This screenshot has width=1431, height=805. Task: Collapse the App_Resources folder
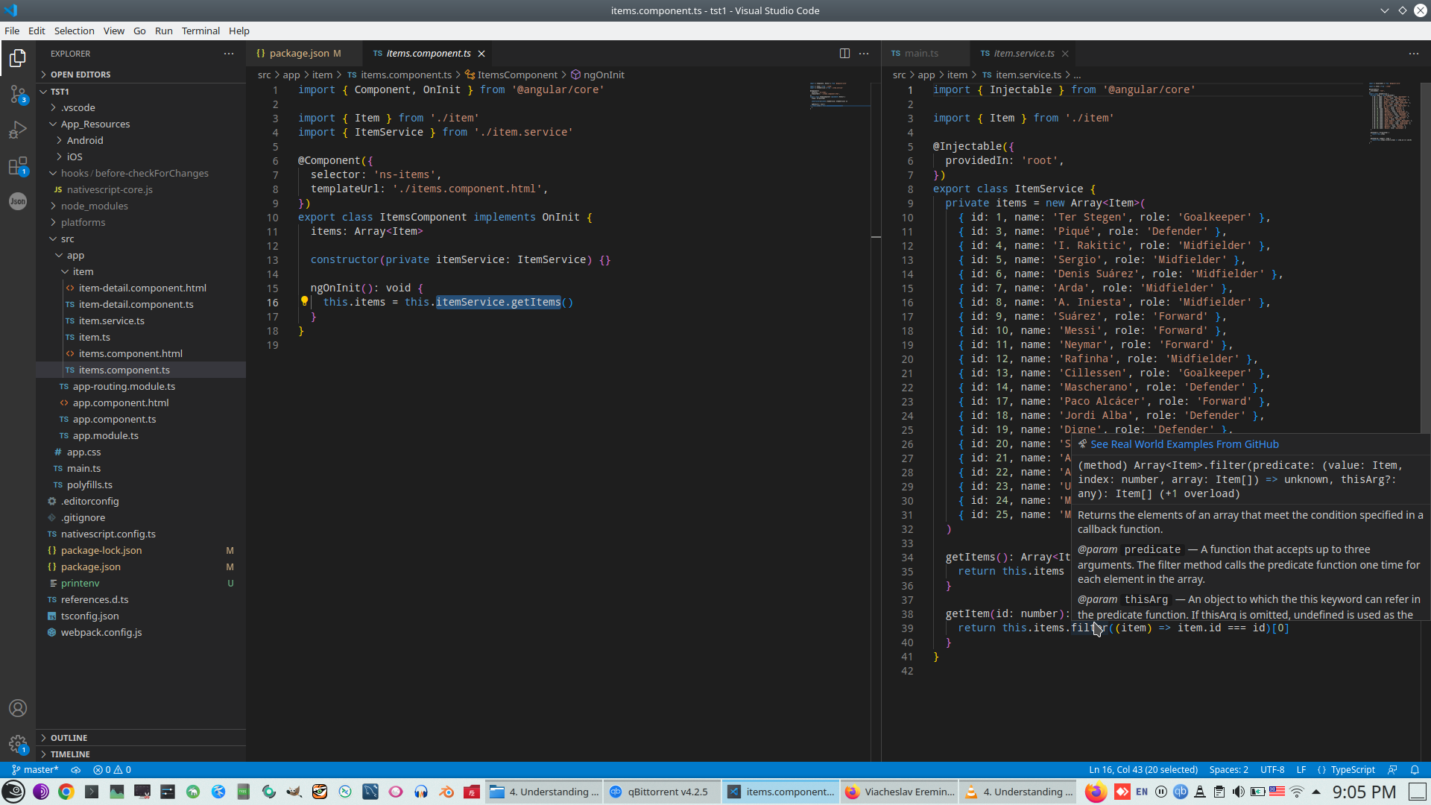point(95,124)
